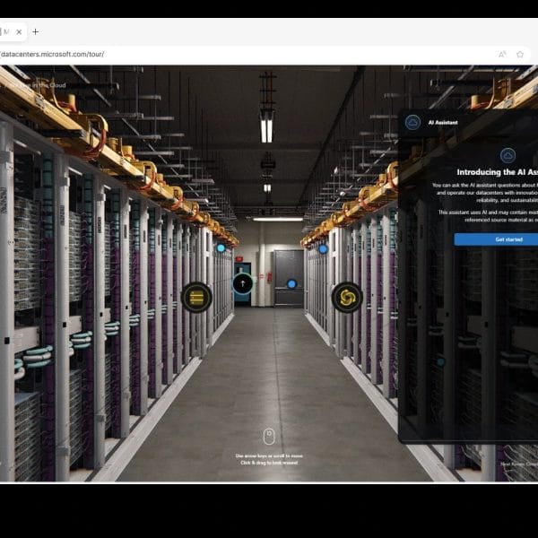Image resolution: width=538 pixels, height=538 pixels.
Task: Move forward with the arrow hotspot
Action: [x=243, y=283]
